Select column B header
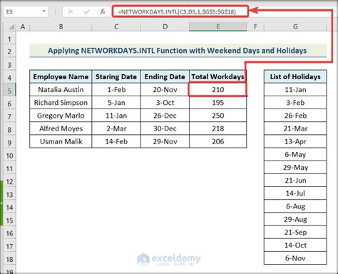The image size is (338, 274). pyautogui.click(x=61, y=26)
